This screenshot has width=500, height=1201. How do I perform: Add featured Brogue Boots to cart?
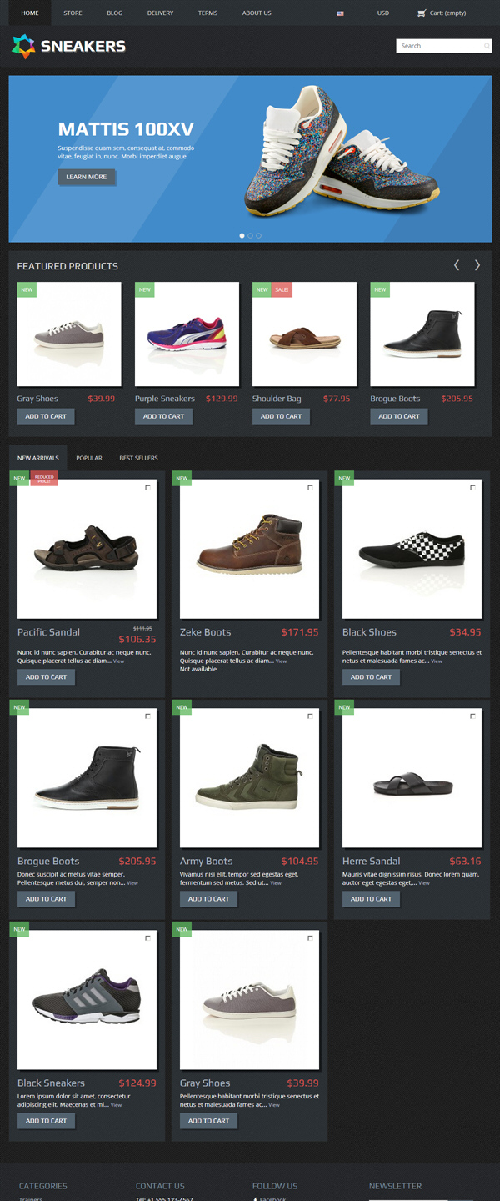coord(399,416)
